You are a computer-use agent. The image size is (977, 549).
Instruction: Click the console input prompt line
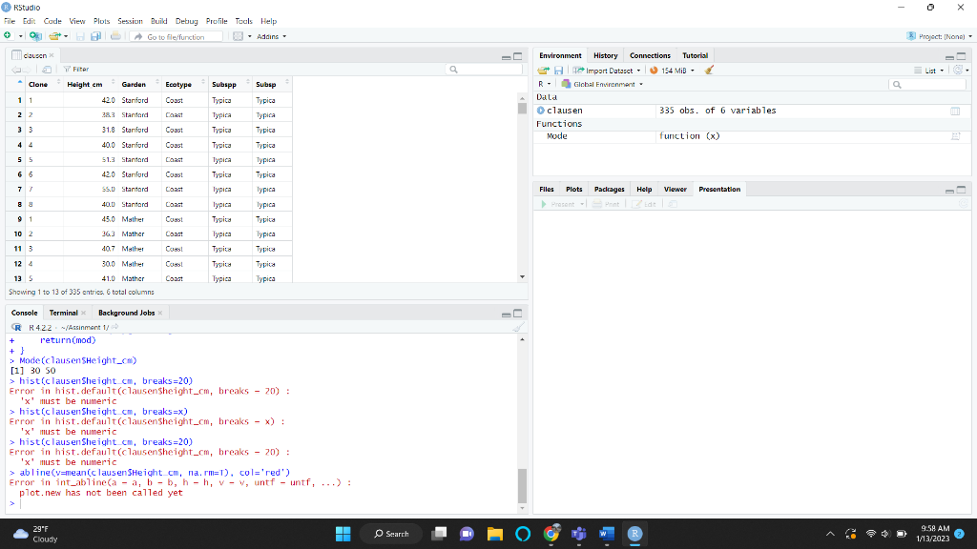[x=265, y=503]
